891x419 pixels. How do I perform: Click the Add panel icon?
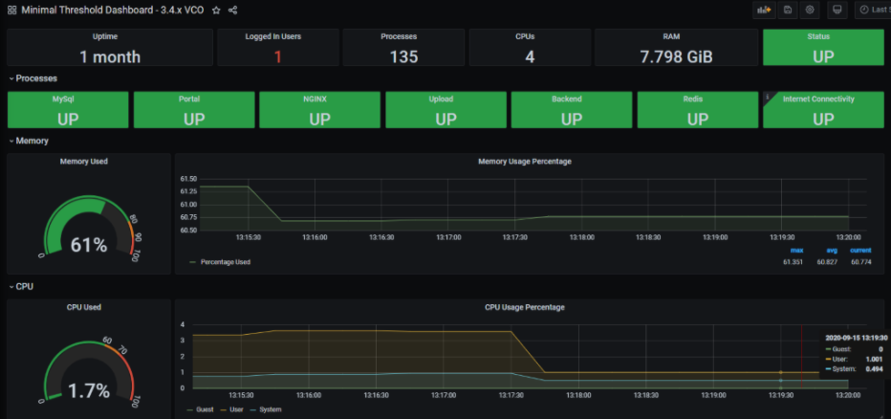pos(764,10)
